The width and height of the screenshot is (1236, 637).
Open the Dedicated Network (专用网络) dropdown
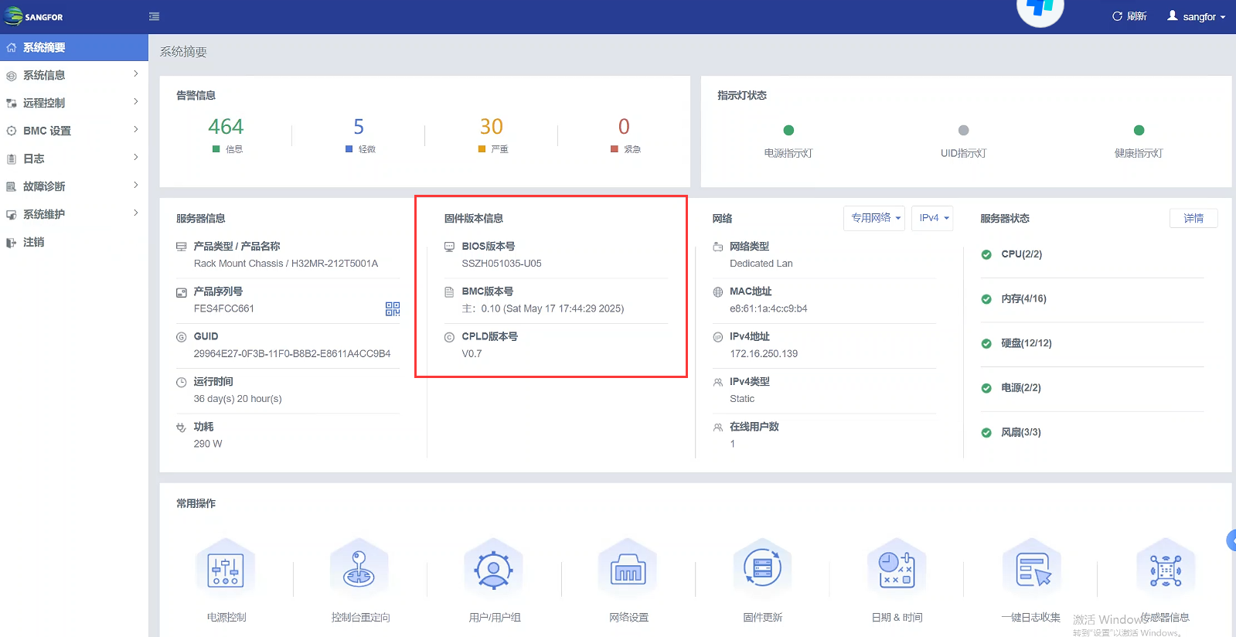(x=874, y=218)
